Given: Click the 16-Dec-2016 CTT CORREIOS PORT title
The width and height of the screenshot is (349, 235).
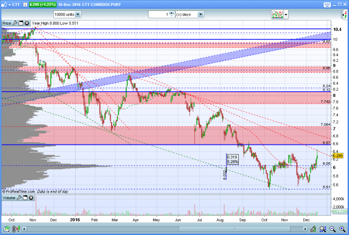Looking at the screenshot, I should [90, 5].
